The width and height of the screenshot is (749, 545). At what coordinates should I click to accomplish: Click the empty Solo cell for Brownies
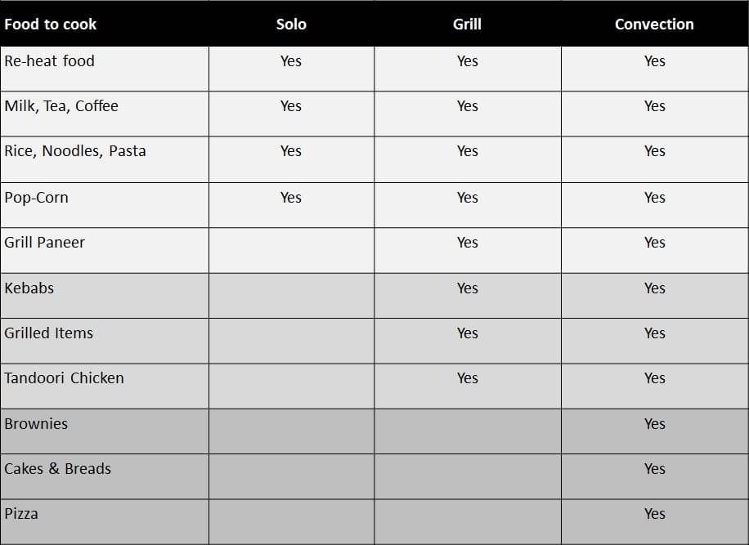[291, 431]
